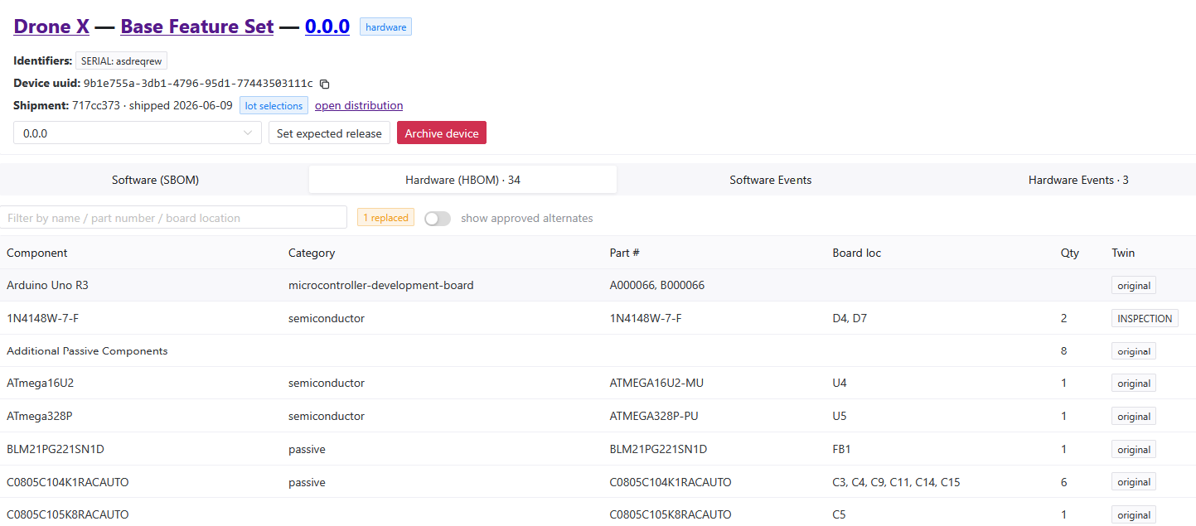Click the original badge in C0805C104K1RACAUTO row
The image size is (1196, 526).
(x=1133, y=482)
